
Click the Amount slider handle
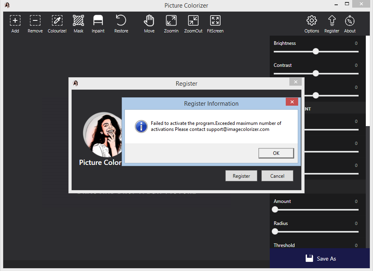pyautogui.click(x=275, y=209)
